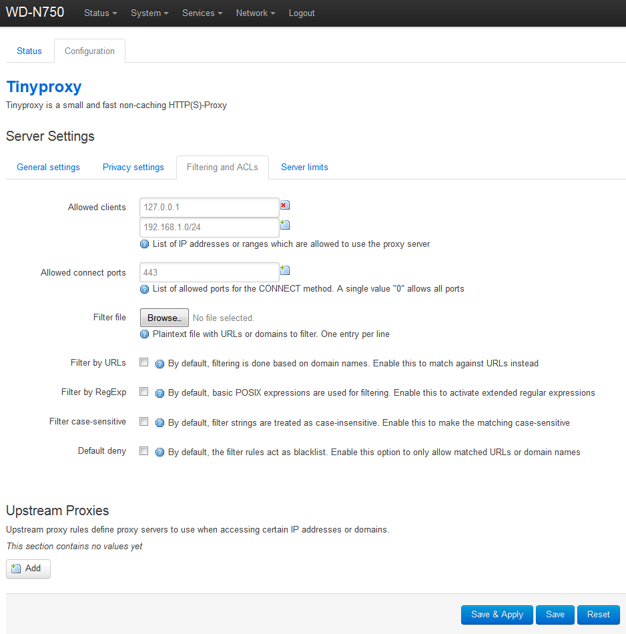The height and width of the screenshot is (634, 626).
Task: Open the Services dropdown menu
Action: [x=202, y=13]
